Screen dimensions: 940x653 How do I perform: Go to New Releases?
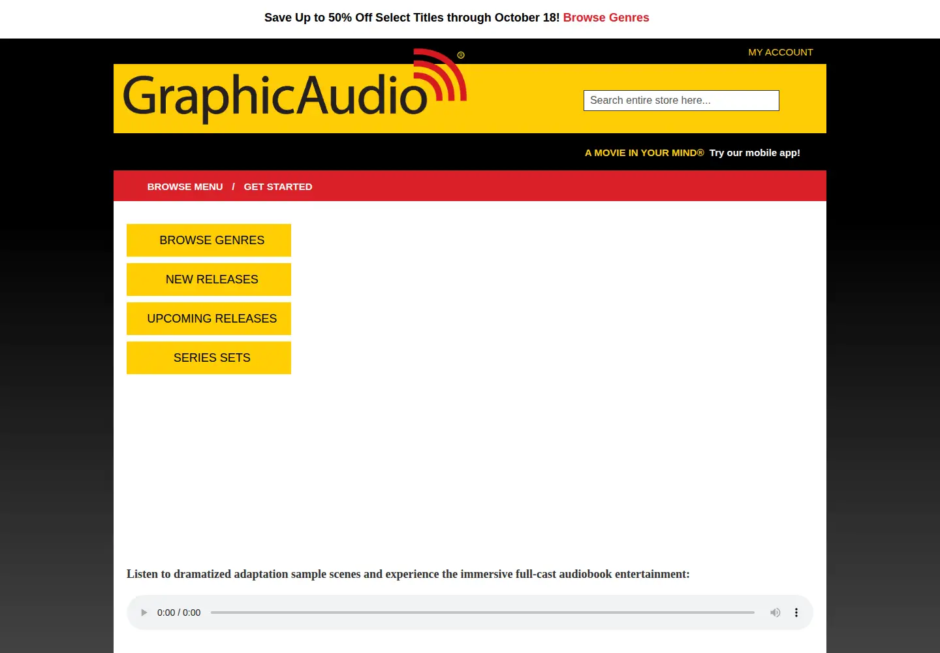209,279
